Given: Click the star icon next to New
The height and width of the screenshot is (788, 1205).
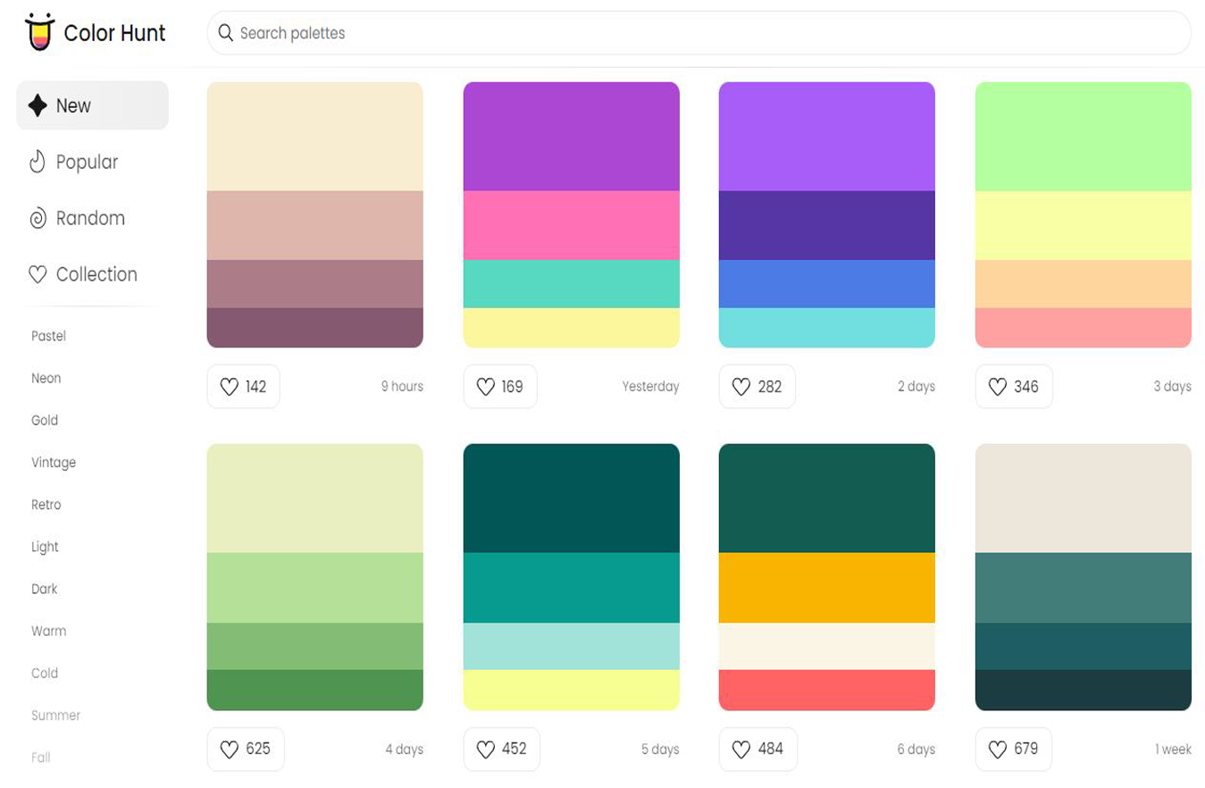Looking at the screenshot, I should pos(38,105).
